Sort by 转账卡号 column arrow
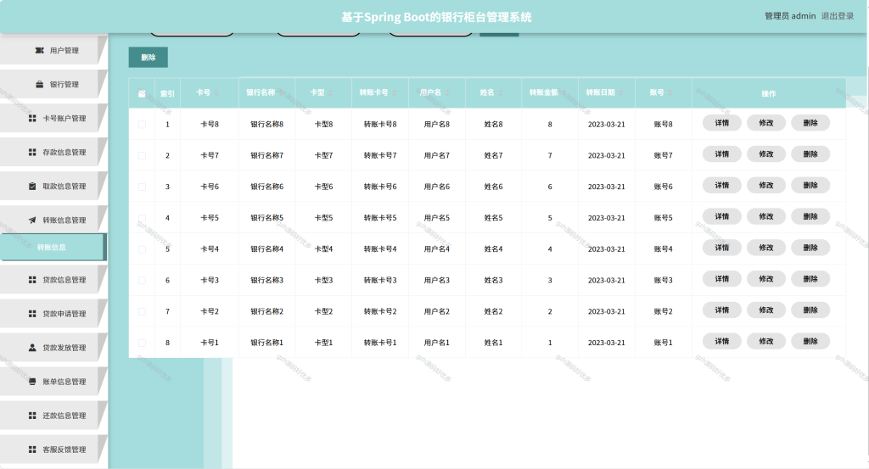This screenshot has height=469, width=869. 395,92
